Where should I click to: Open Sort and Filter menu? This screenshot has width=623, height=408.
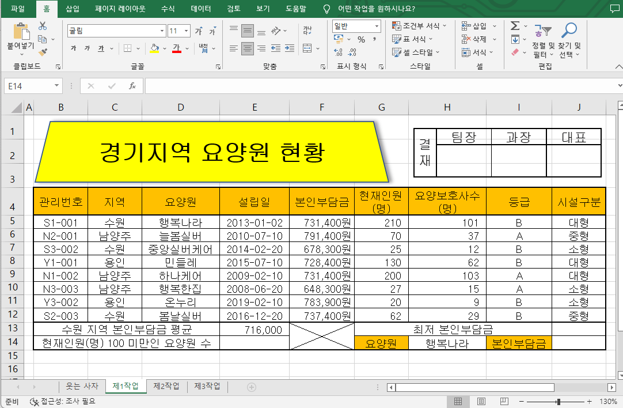point(543,40)
